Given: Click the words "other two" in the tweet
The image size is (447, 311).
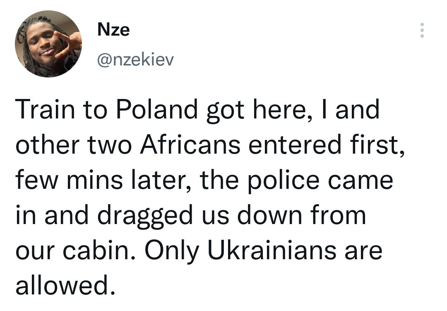Looking at the screenshot, I should coord(74,145).
